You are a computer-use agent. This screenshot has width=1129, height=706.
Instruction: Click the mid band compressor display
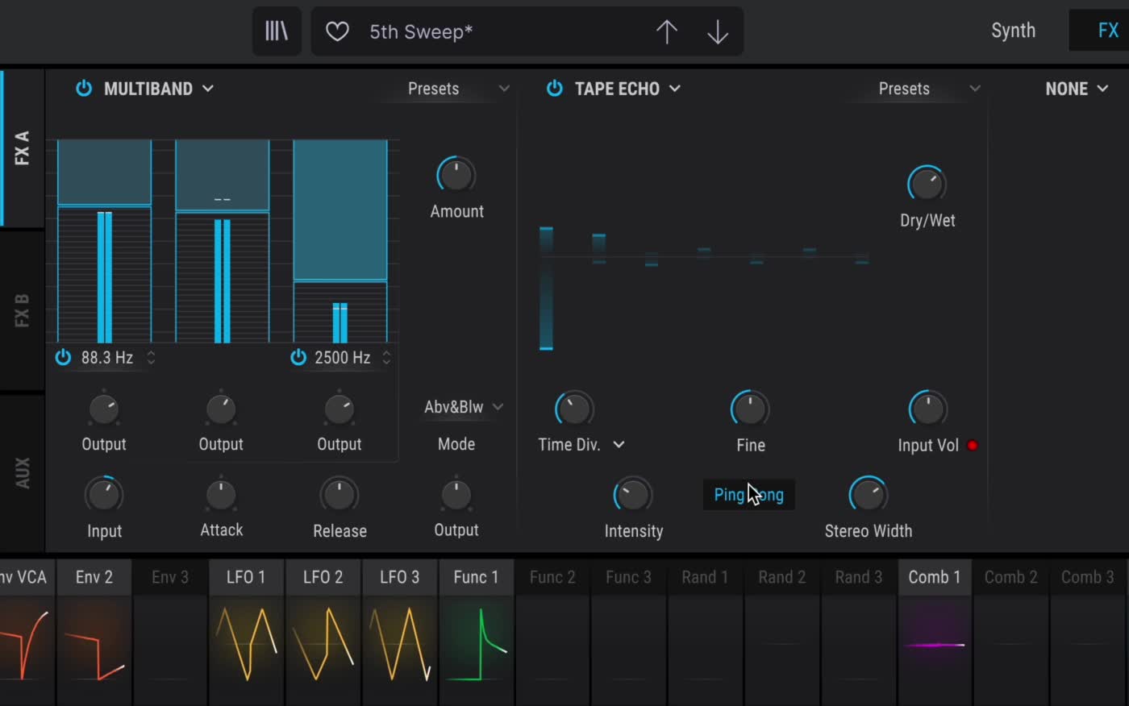(x=223, y=240)
